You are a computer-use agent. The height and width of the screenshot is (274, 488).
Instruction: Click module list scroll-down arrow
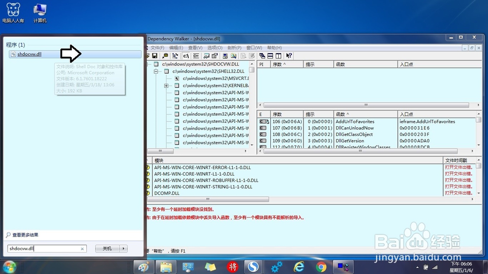478,193
